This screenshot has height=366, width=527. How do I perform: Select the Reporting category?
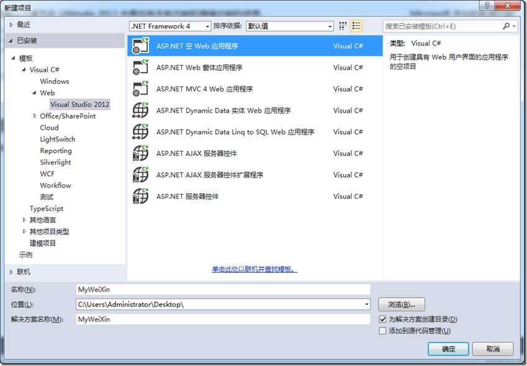coord(56,151)
